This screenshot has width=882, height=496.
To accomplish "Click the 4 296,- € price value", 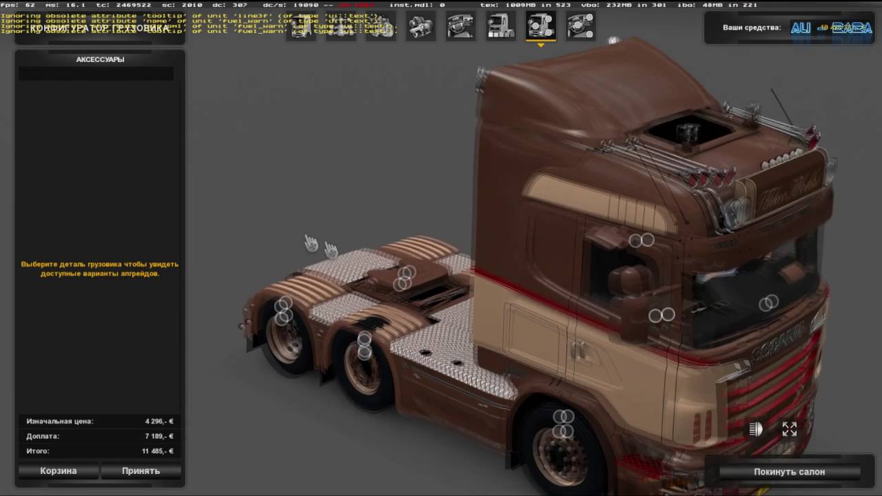I will (159, 421).
